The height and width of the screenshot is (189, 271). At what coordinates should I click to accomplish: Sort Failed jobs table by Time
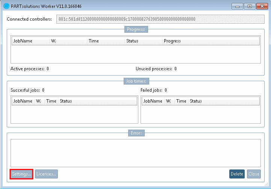click(181, 101)
